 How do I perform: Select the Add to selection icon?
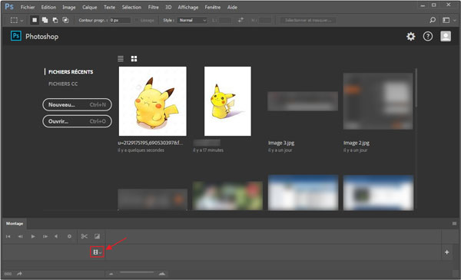45,20
